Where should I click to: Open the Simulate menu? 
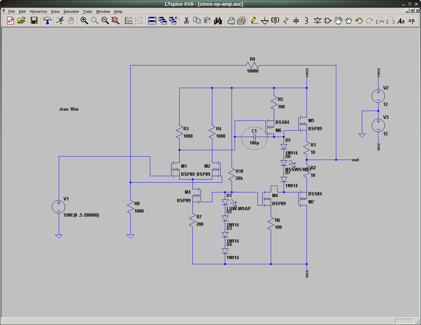click(71, 11)
